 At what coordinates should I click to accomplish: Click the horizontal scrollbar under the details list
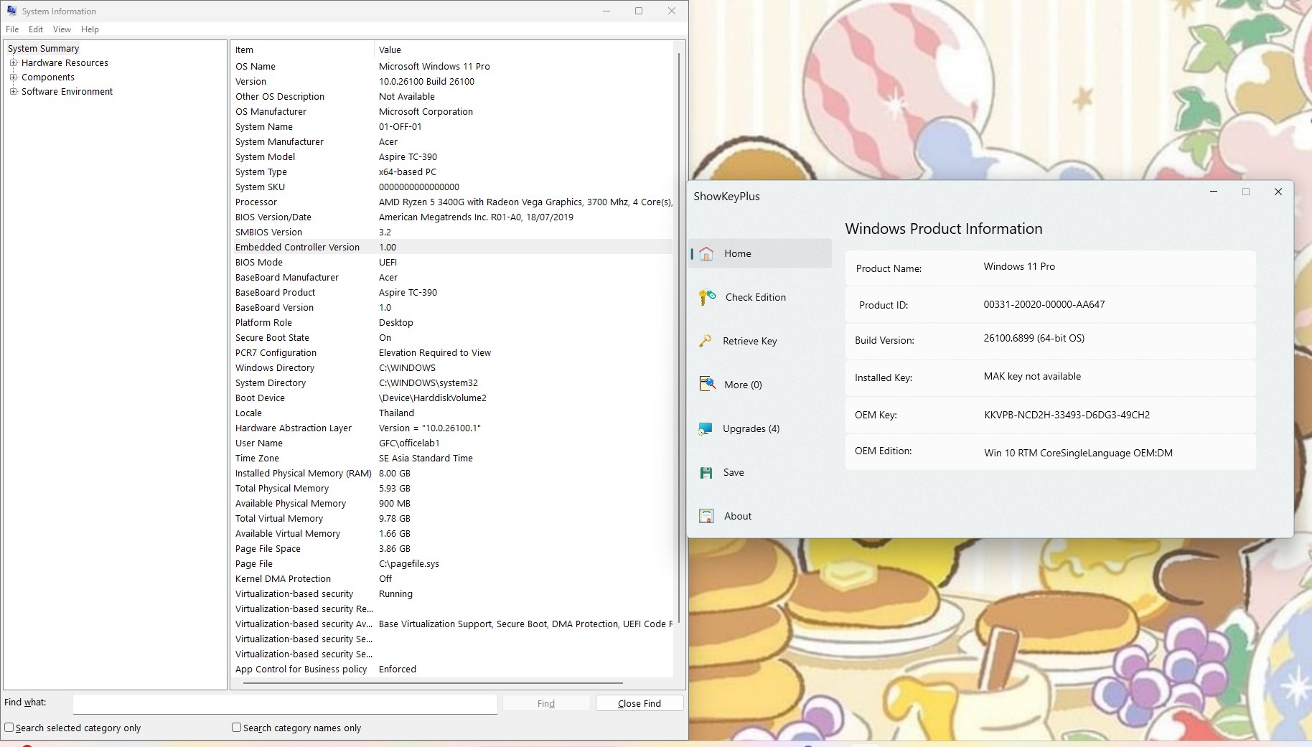[x=433, y=683]
